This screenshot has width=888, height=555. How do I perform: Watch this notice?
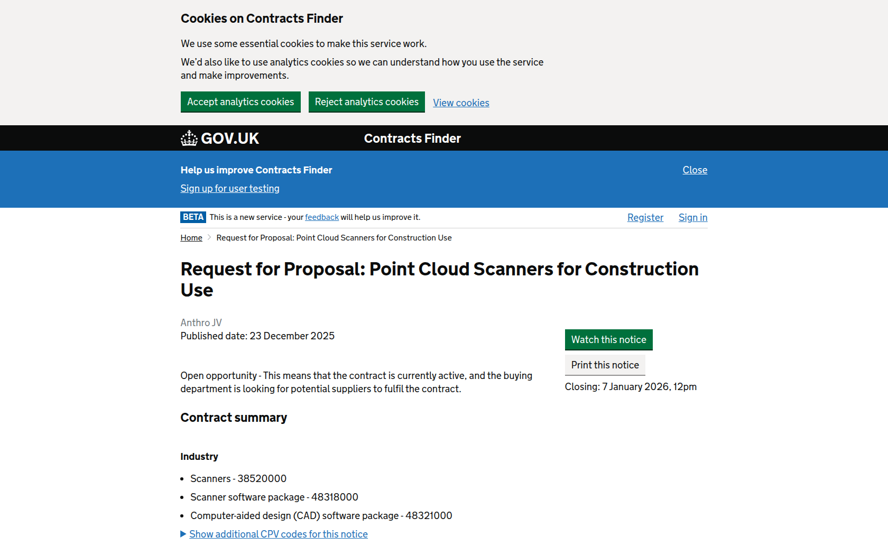pyautogui.click(x=608, y=340)
